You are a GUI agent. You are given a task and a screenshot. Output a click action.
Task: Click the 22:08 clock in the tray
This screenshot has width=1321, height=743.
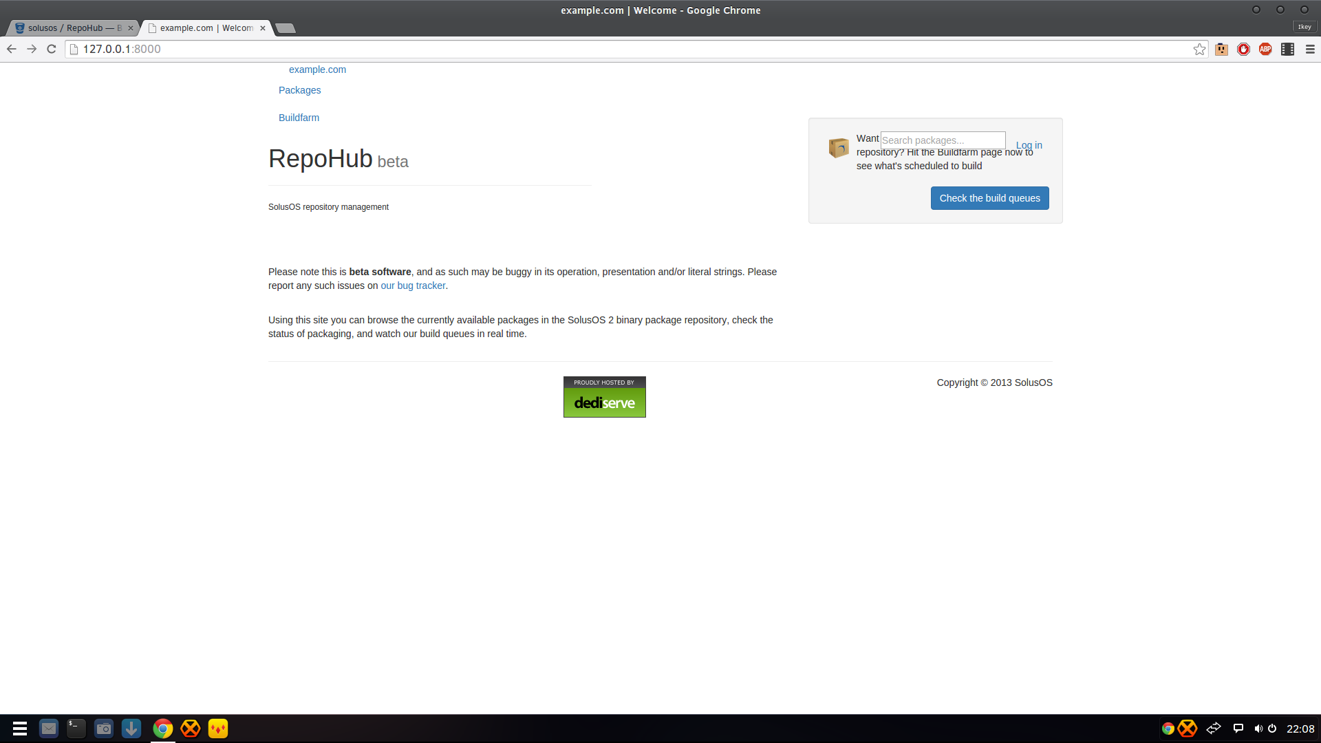1300,729
